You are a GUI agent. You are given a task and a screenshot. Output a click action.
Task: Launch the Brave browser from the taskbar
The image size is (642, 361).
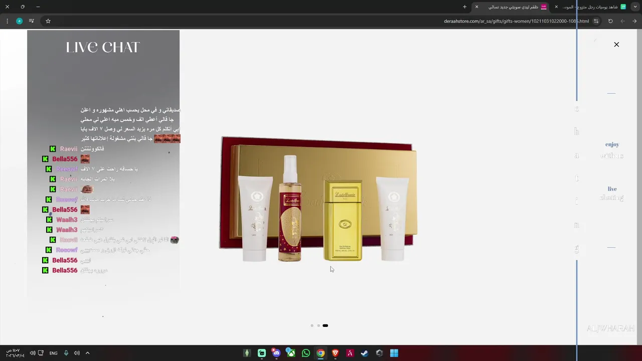(335, 353)
